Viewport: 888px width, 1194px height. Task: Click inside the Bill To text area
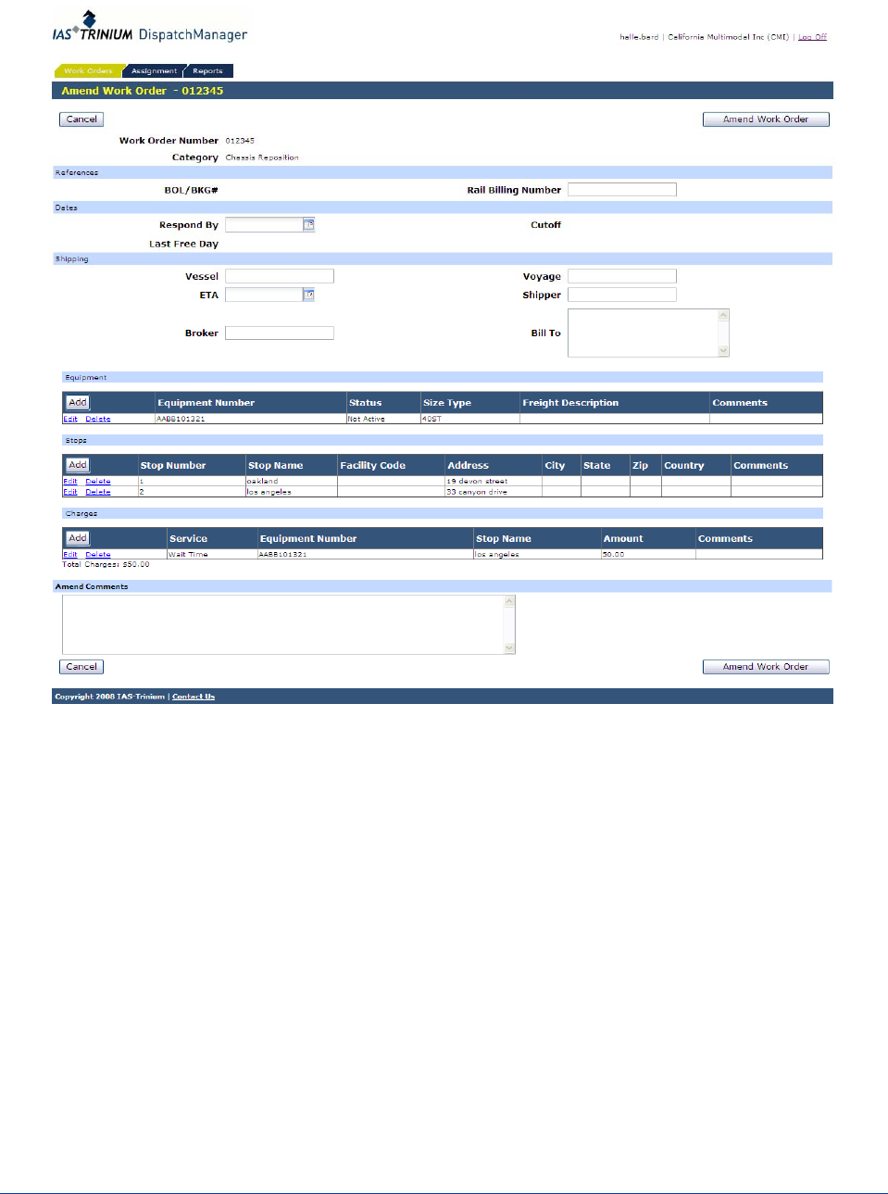coord(643,333)
